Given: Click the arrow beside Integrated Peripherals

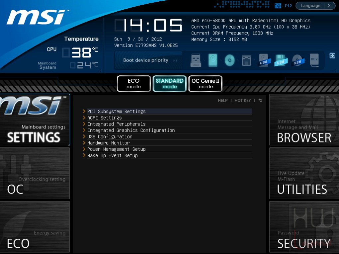Looking at the screenshot, I should [x=84, y=124].
